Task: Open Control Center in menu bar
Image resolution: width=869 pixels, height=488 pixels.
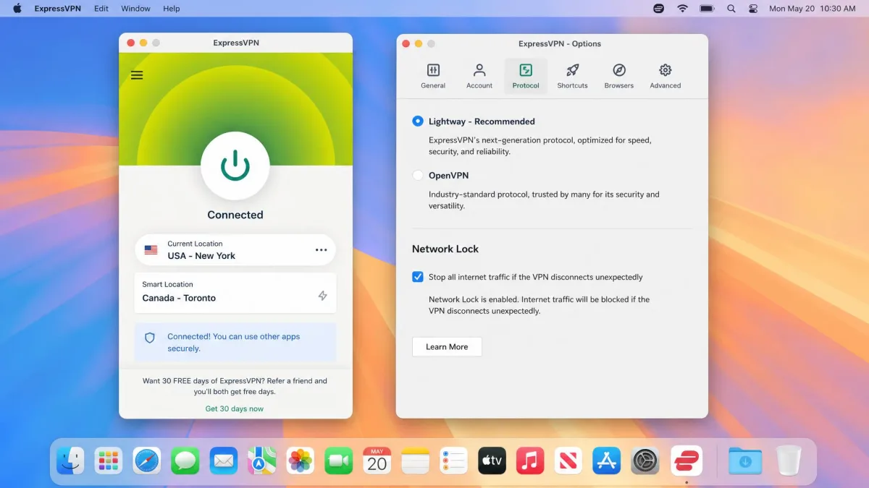Action: coord(753,9)
